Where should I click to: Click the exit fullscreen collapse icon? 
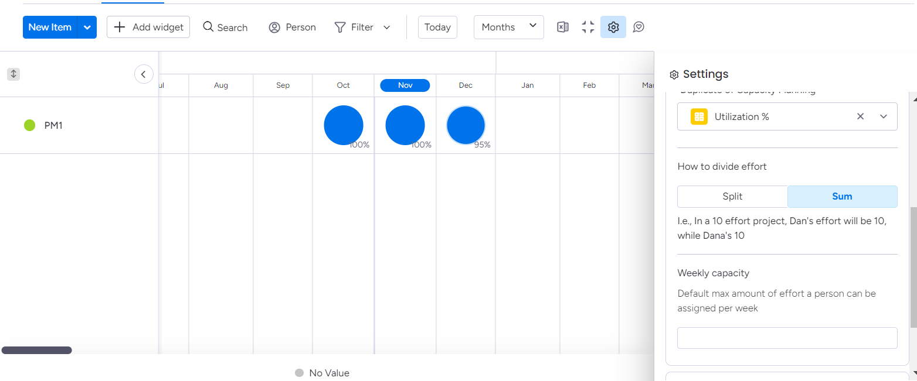click(588, 27)
